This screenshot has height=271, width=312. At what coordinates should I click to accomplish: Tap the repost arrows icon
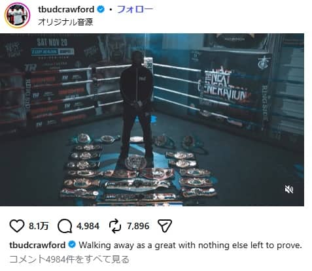click(x=115, y=226)
